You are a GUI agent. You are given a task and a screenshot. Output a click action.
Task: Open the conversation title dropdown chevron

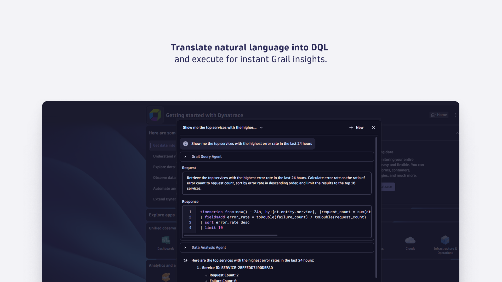pos(261,128)
